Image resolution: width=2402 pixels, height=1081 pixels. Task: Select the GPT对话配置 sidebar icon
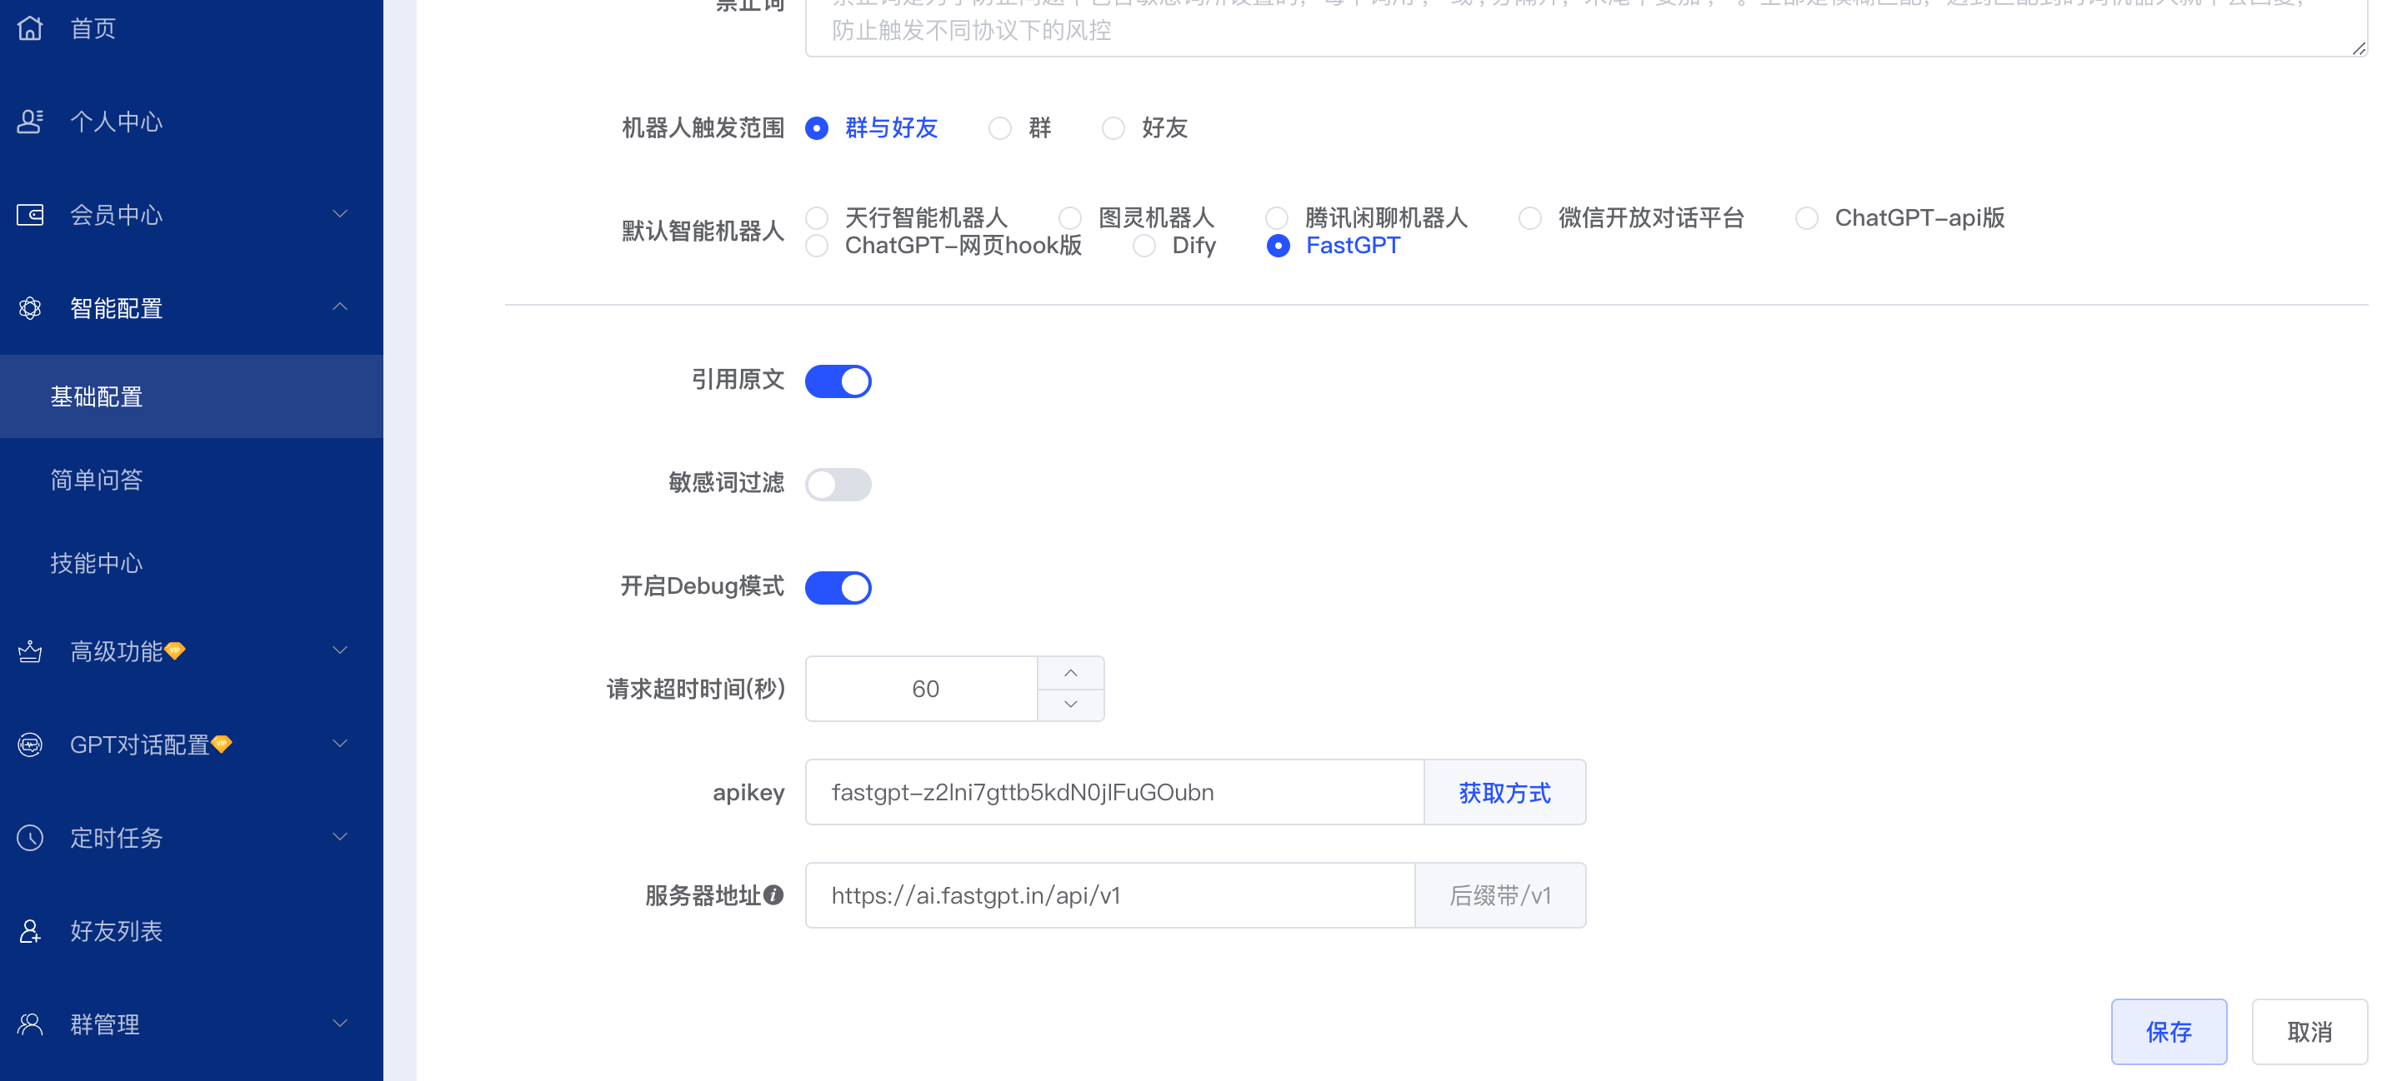[x=31, y=744]
